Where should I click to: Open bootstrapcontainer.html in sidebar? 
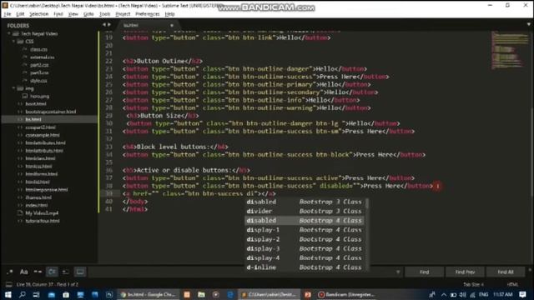coord(51,112)
